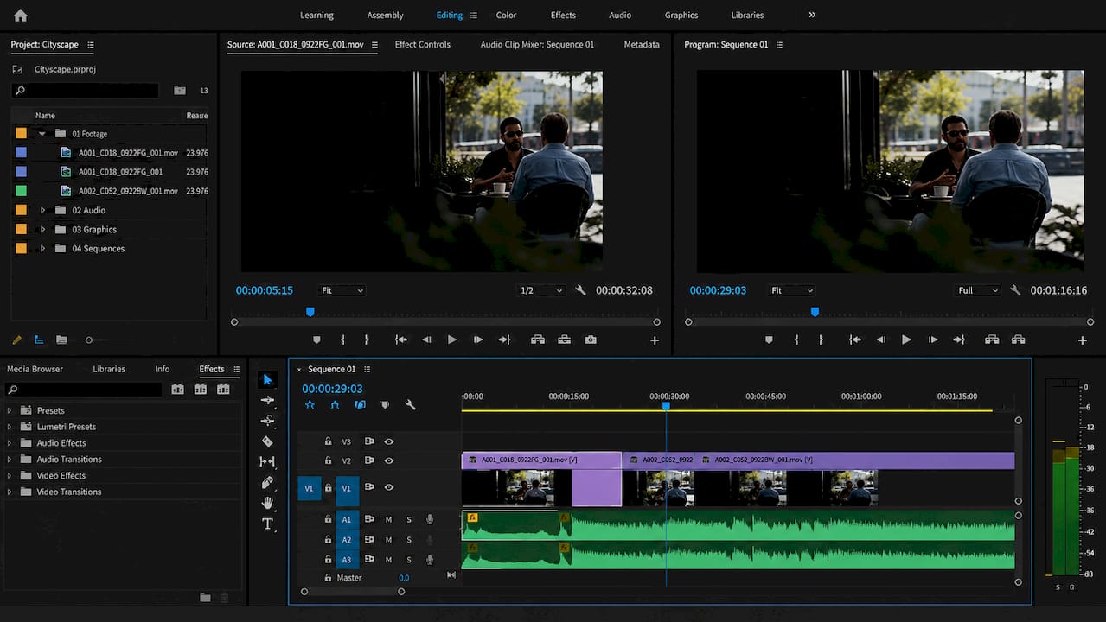Open the Effect Controls tab
This screenshot has width=1106, height=622.
point(422,44)
